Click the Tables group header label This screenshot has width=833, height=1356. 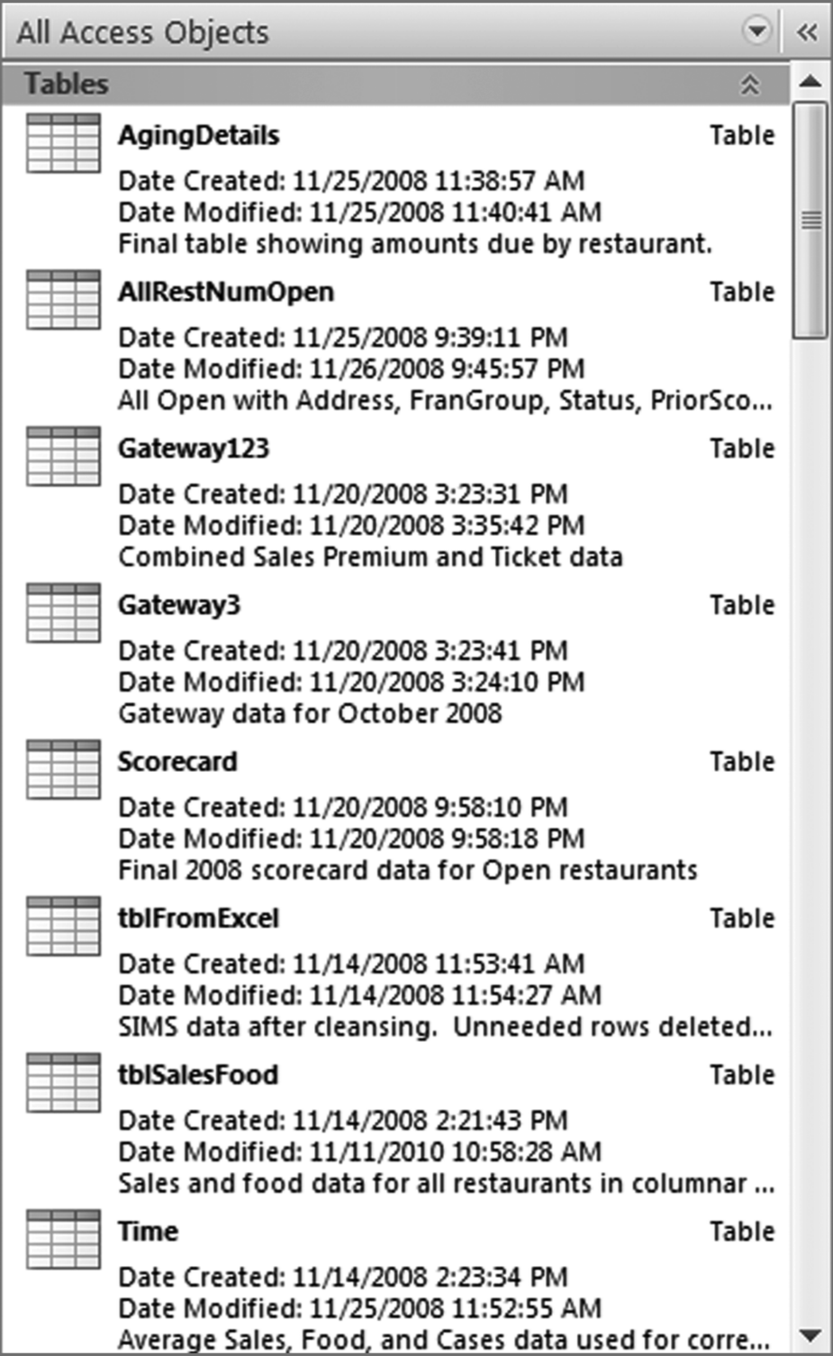pyautogui.click(x=67, y=84)
